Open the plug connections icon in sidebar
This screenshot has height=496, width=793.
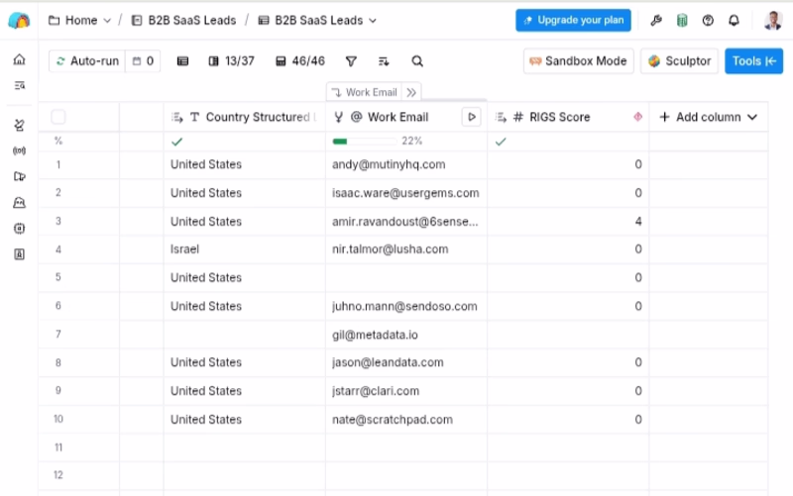coord(19,125)
